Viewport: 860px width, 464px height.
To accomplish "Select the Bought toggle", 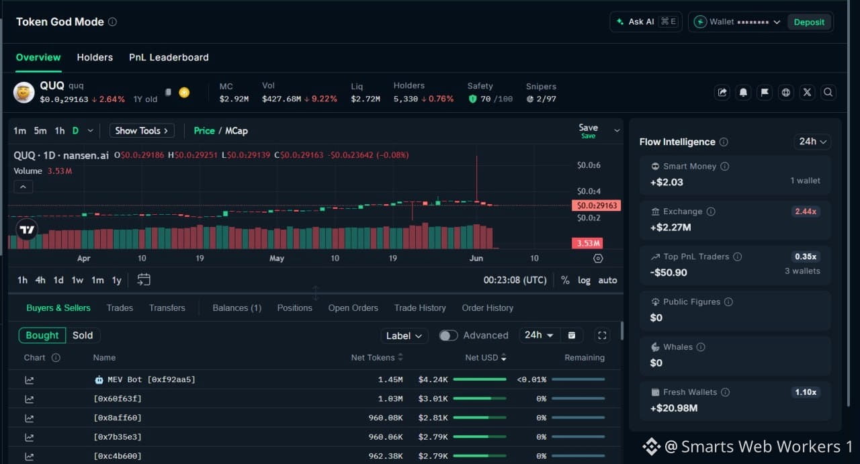I will pyautogui.click(x=42, y=335).
